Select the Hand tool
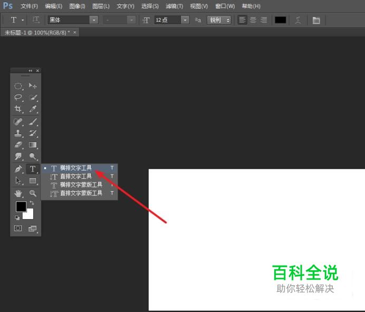 18,193
